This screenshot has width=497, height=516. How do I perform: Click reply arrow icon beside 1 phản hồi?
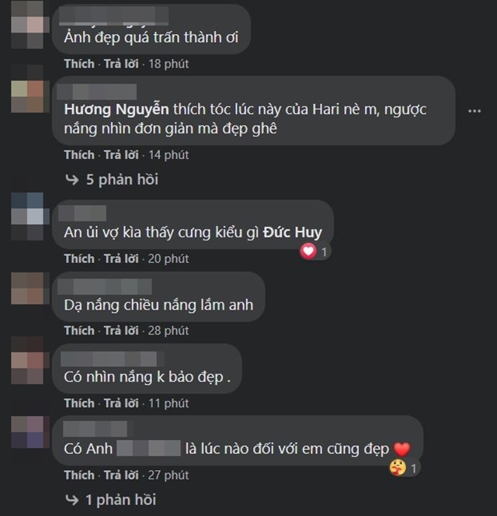(71, 500)
